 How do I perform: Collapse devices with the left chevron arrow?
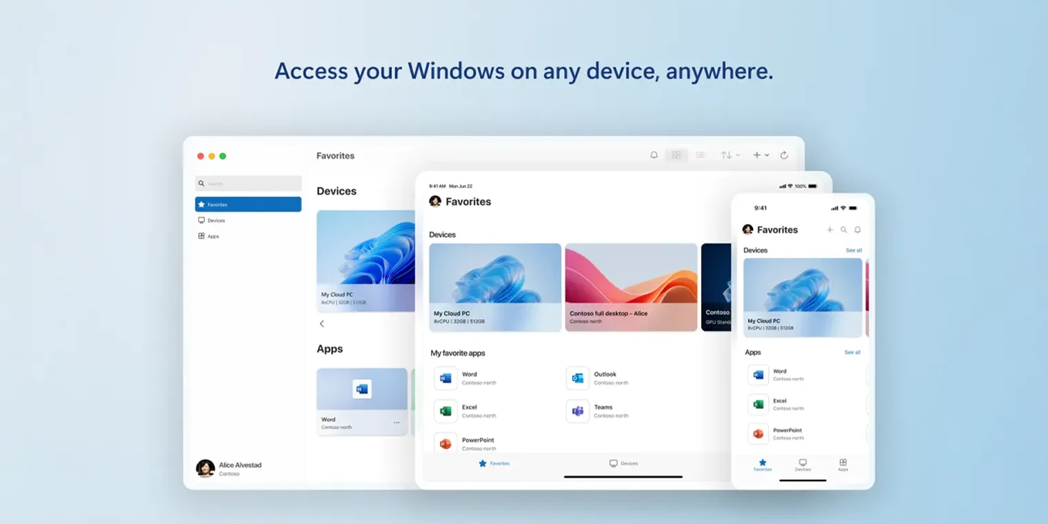(321, 323)
